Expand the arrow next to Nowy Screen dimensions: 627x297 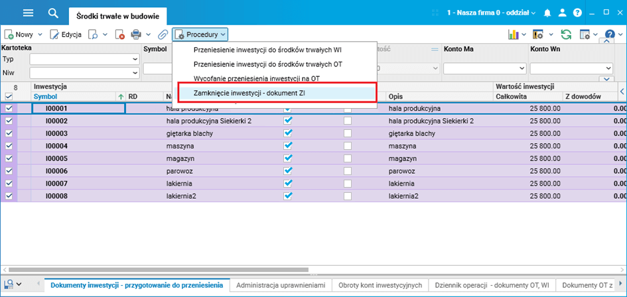(x=40, y=34)
